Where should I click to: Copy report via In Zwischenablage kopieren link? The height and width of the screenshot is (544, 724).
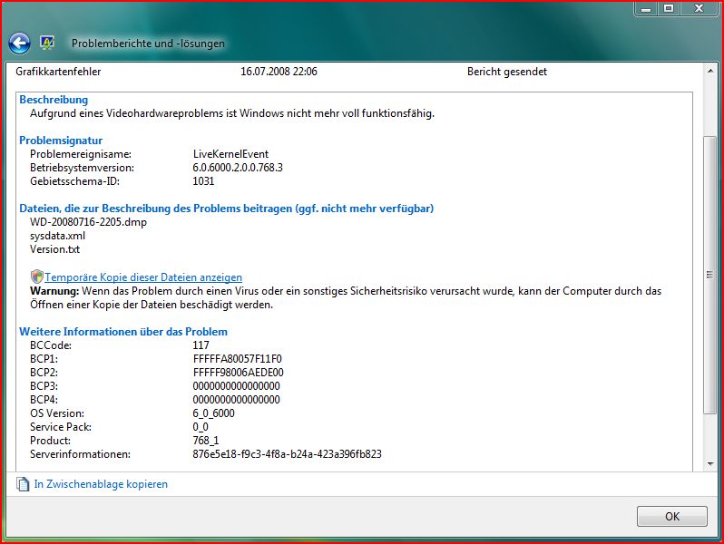tap(101, 484)
